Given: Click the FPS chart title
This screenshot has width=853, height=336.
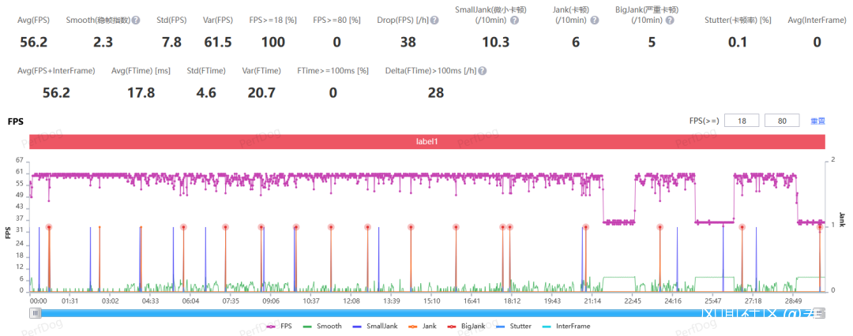Looking at the screenshot, I should [15, 121].
